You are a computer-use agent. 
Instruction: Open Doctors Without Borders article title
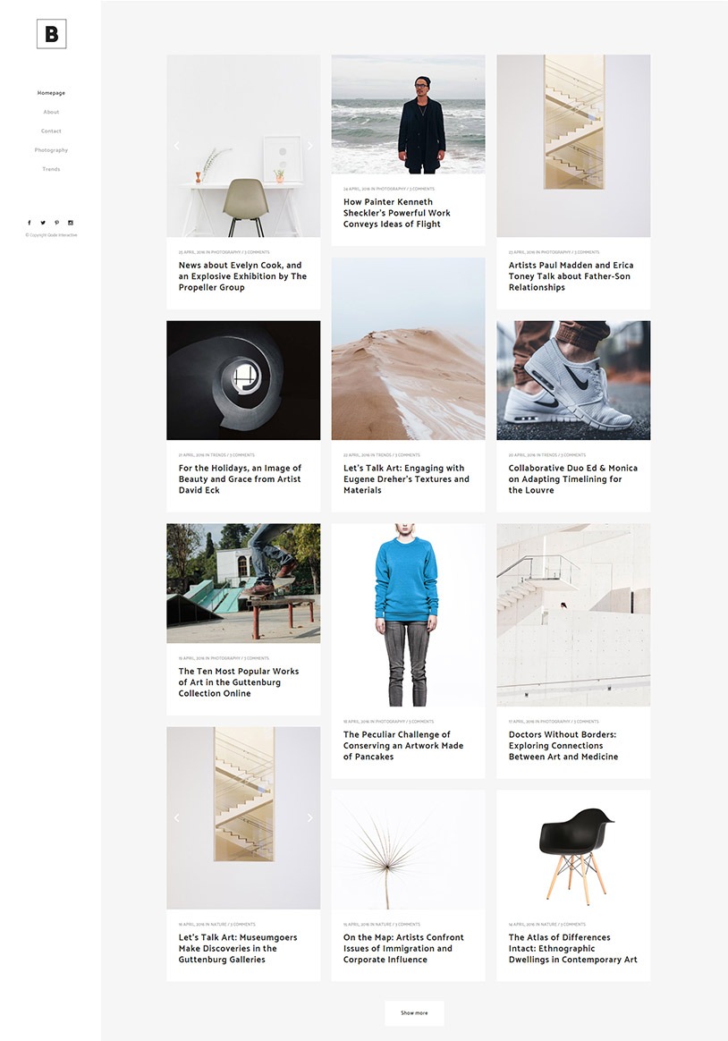coord(563,746)
